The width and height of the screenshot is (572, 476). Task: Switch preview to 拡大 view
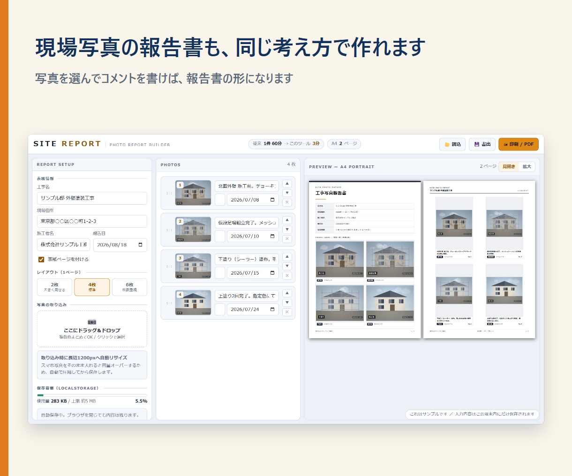click(527, 166)
